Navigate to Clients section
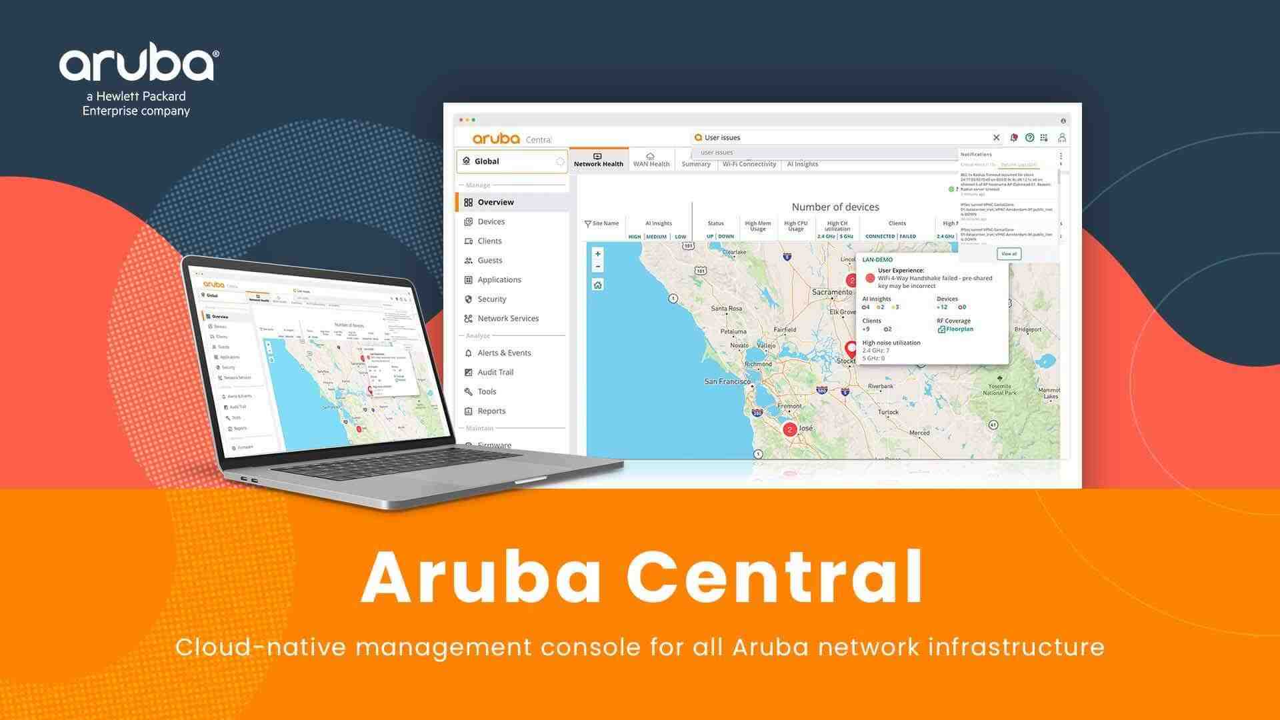 [490, 240]
